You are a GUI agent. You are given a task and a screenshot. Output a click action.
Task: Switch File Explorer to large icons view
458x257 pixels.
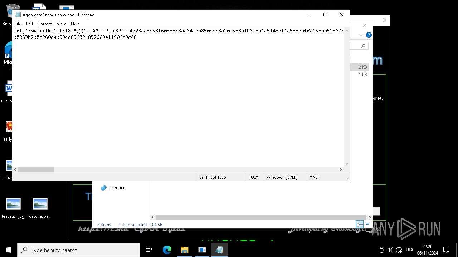pos(367,224)
